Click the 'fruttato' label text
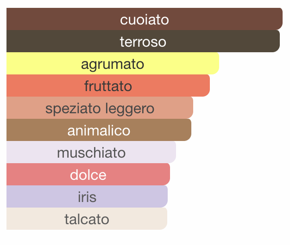 pyautogui.click(x=108, y=86)
